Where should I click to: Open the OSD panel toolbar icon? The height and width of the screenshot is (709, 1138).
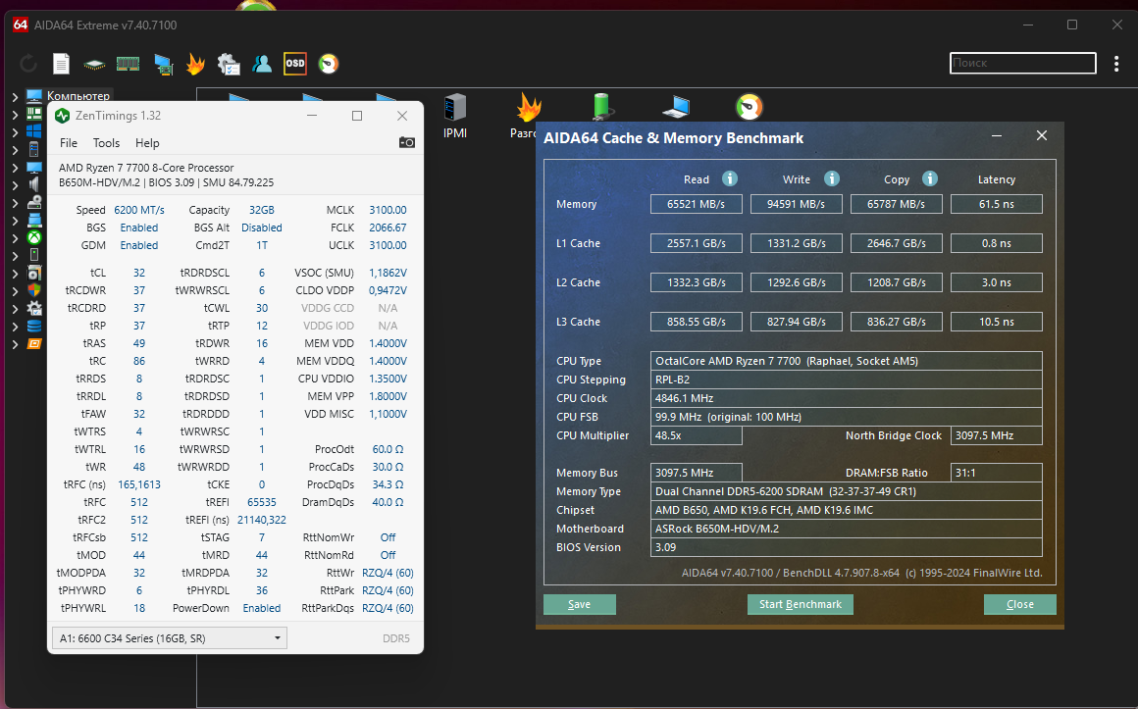point(295,64)
